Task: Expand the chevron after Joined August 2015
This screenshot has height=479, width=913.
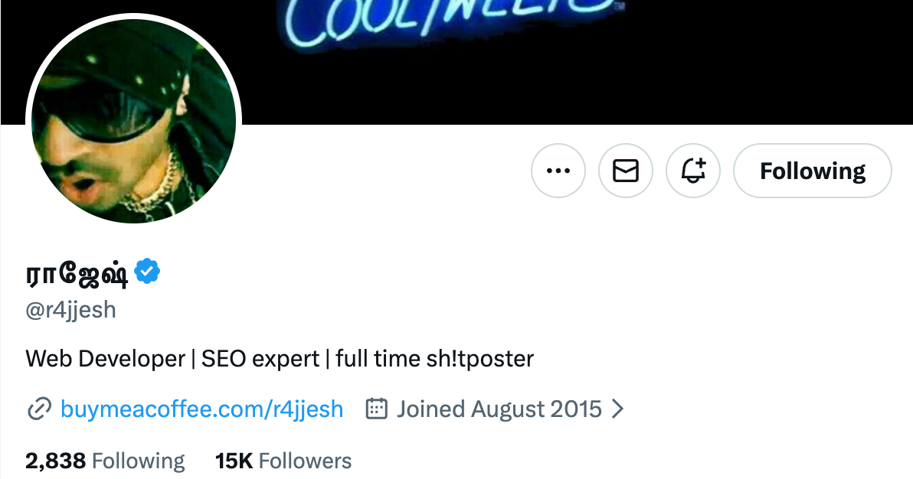Action: pyautogui.click(x=618, y=409)
